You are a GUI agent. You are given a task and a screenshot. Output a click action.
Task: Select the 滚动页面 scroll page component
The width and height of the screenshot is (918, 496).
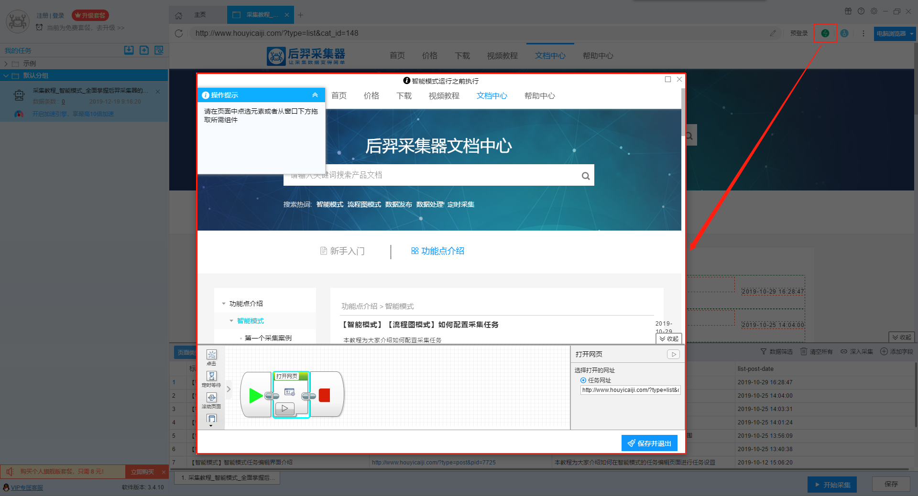(x=211, y=398)
